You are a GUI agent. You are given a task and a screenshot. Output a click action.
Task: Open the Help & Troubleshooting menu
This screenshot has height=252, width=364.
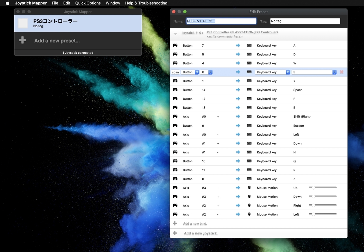[146, 3]
